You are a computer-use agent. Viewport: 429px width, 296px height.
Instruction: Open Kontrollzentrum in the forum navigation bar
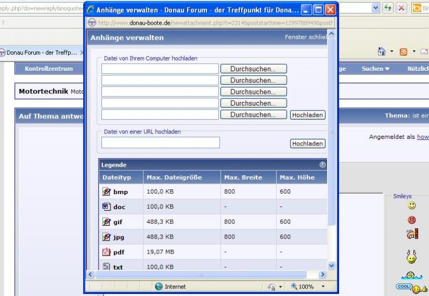[49, 69]
